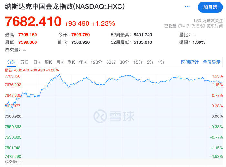Click the intraday price line peak

click(59, 74)
